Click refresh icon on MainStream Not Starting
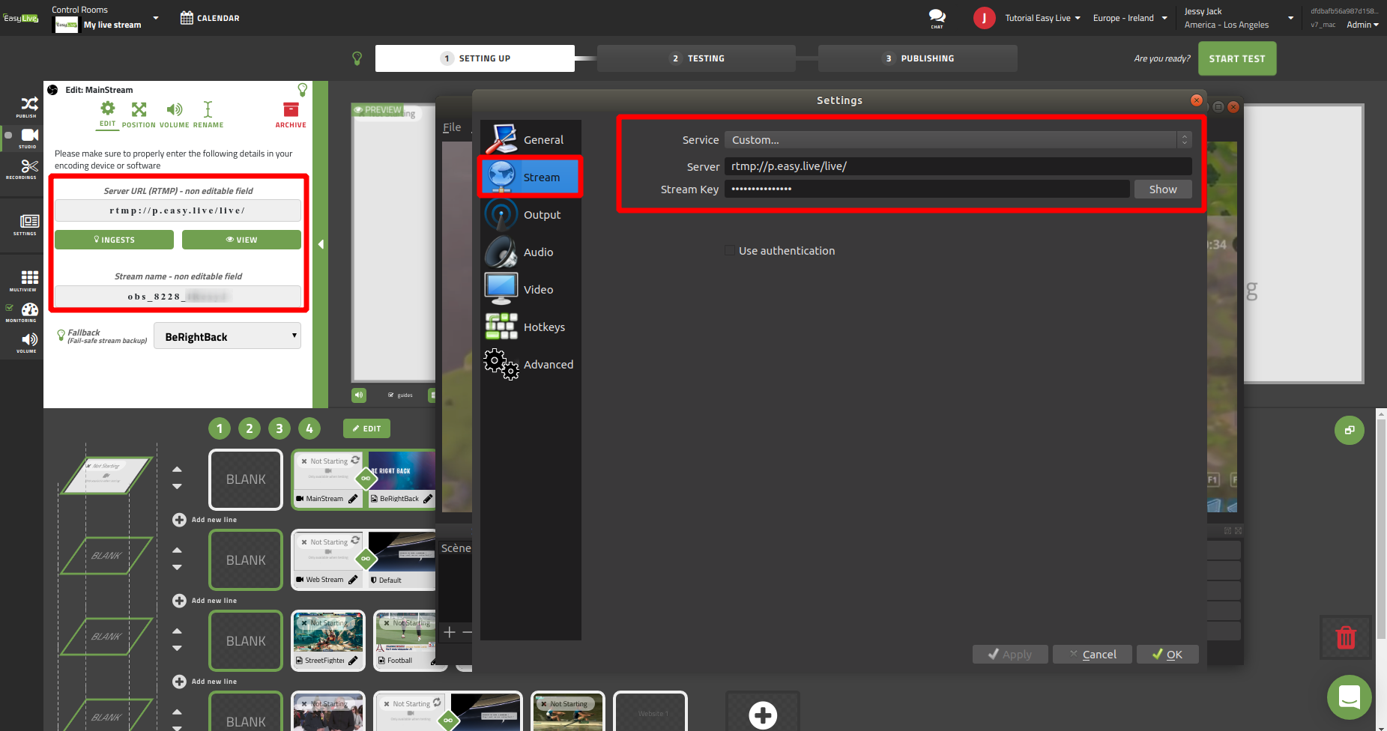The image size is (1387, 731). coord(355,461)
